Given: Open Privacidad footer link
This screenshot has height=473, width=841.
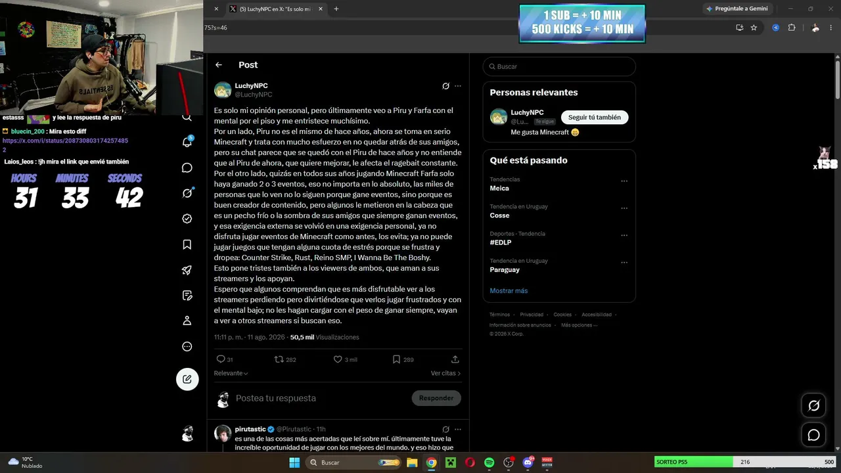Looking at the screenshot, I should pos(532,315).
